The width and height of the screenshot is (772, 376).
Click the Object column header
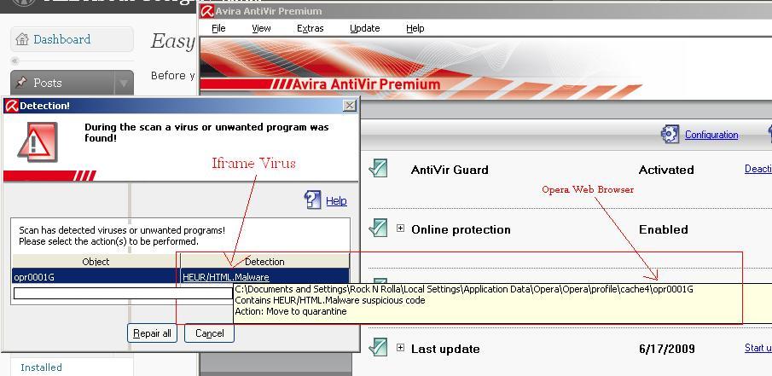96,262
